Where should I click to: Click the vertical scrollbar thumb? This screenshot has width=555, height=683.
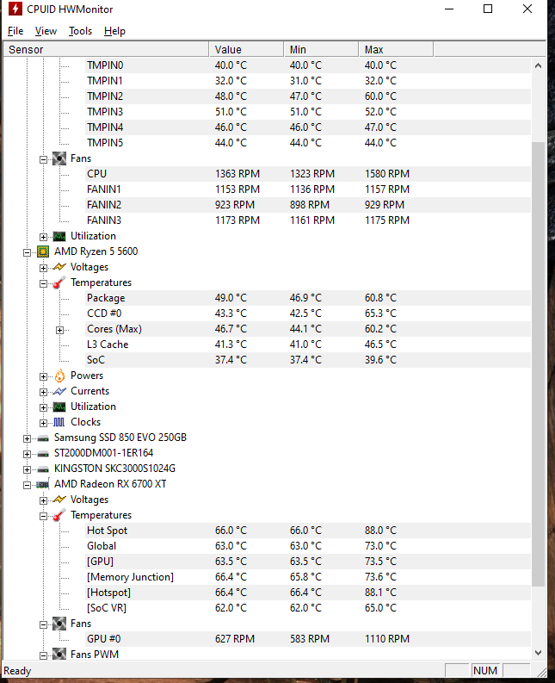tap(538, 364)
